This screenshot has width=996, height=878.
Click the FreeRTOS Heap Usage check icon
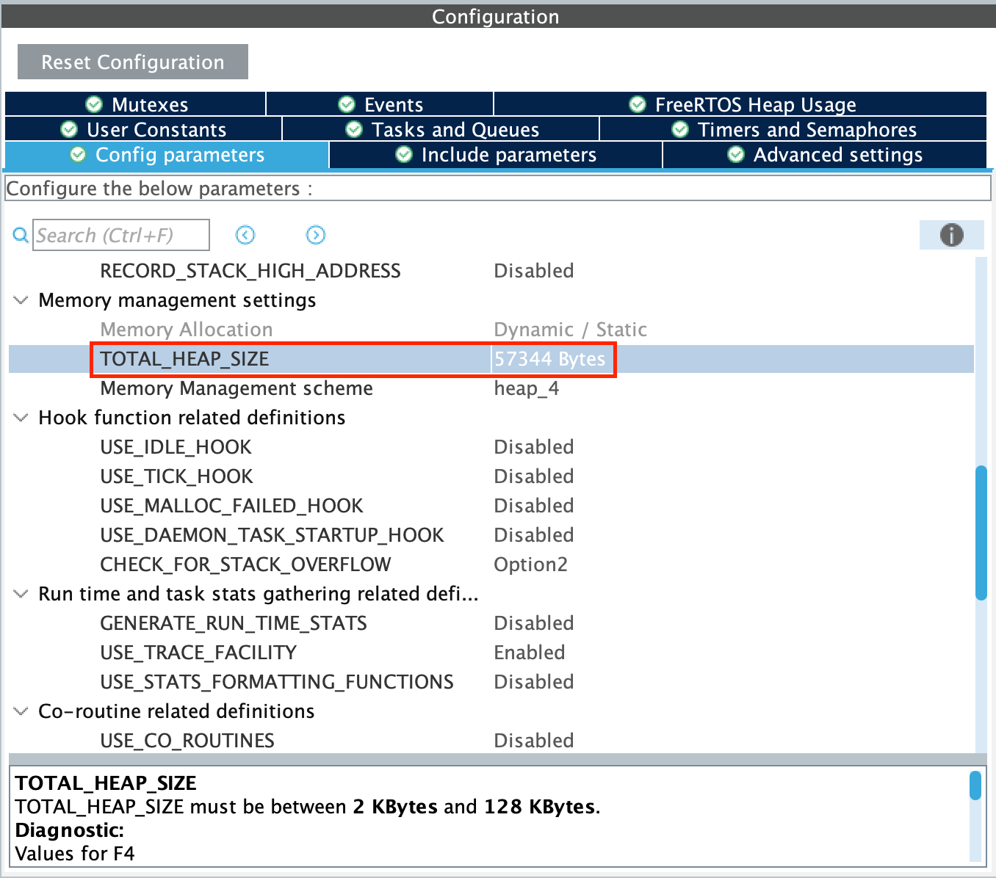tap(638, 104)
